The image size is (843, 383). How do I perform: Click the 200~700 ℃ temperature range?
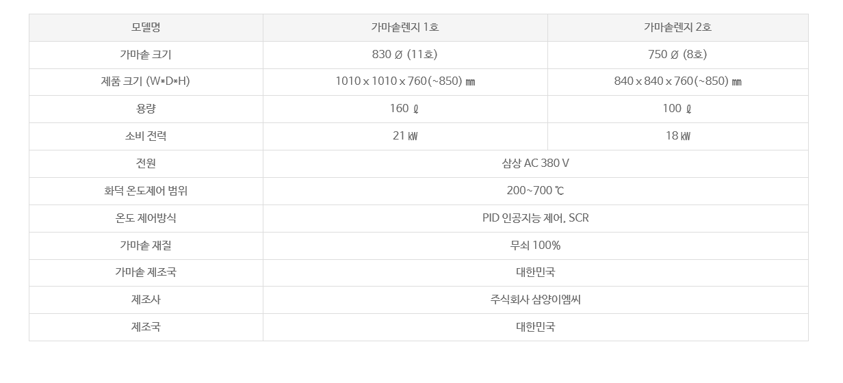[536, 191]
